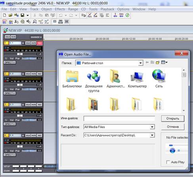Click DIRECT X button on track 3

pos(10,124)
